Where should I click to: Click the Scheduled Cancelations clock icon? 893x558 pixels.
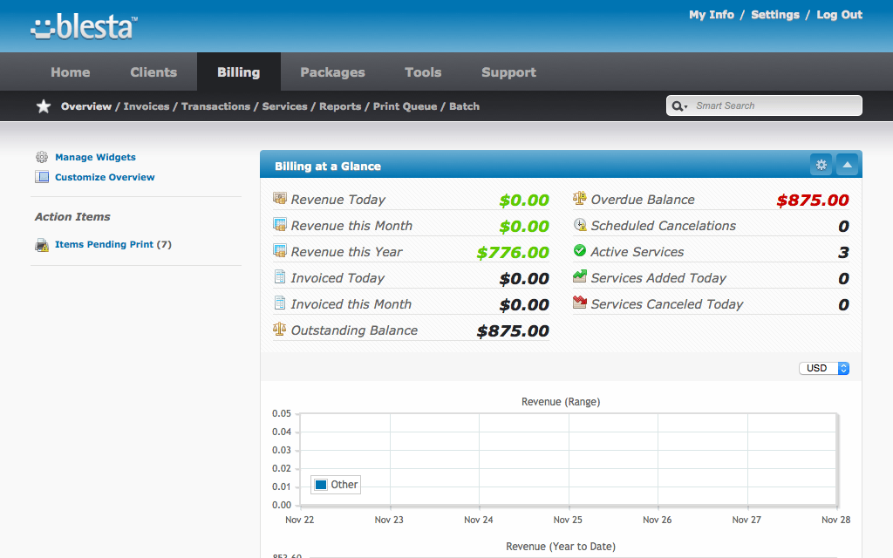[x=580, y=225]
